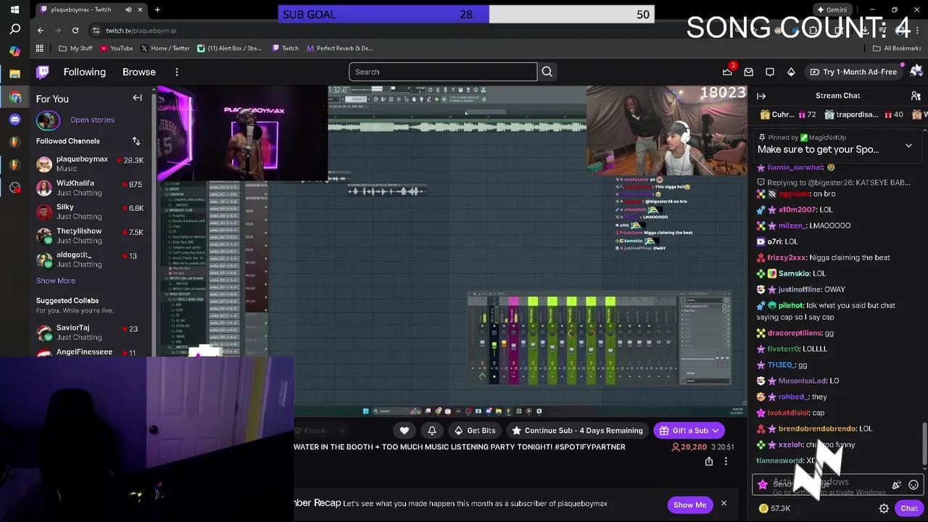This screenshot has width=928, height=522.
Task: Open My Stuff bookmarks folder
Action: [75, 49]
